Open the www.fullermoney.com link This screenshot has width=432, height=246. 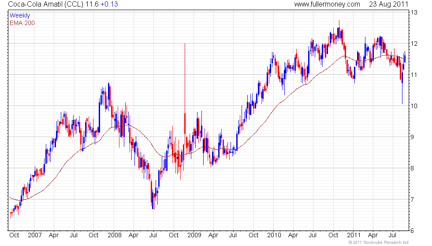pos(327,4)
